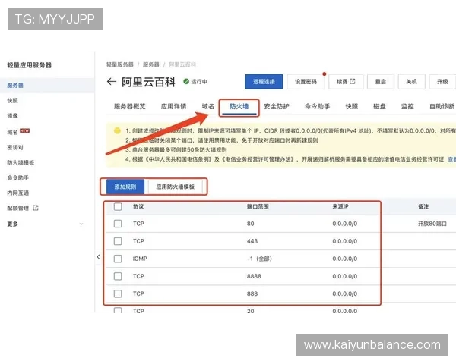This screenshot has height=364, width=456.
Task: Click the ICMP protocol cell
Action: 140,259
